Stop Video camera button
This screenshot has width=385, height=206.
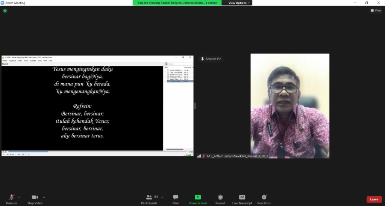(x=35, y=199)
